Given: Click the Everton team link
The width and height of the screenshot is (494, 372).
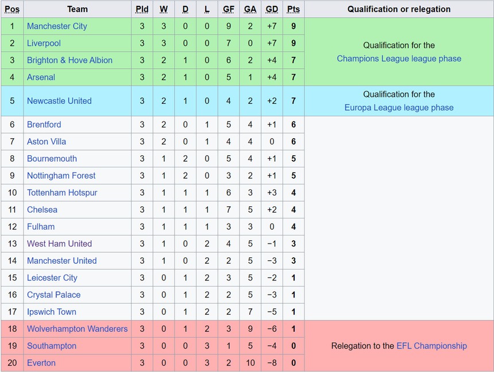Looking at the screenshot, I should pos(41,363).
